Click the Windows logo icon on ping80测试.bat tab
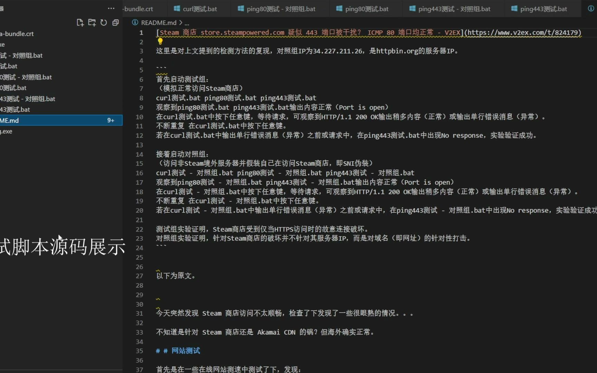Image resolution: width=597 pixels, height=373 pixels. pos(339,9)
